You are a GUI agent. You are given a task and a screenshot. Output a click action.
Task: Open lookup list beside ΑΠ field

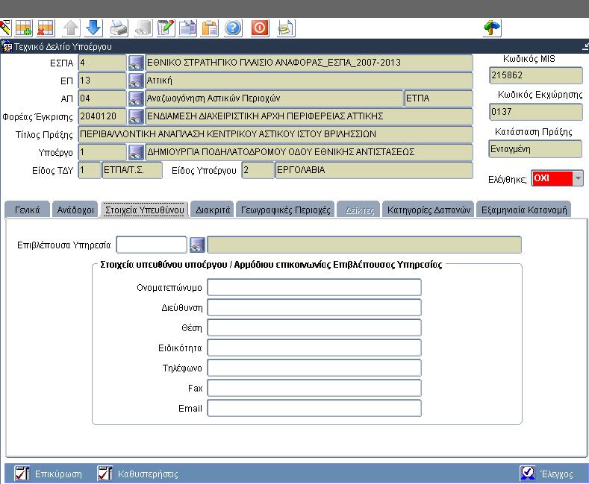(136, 98)
